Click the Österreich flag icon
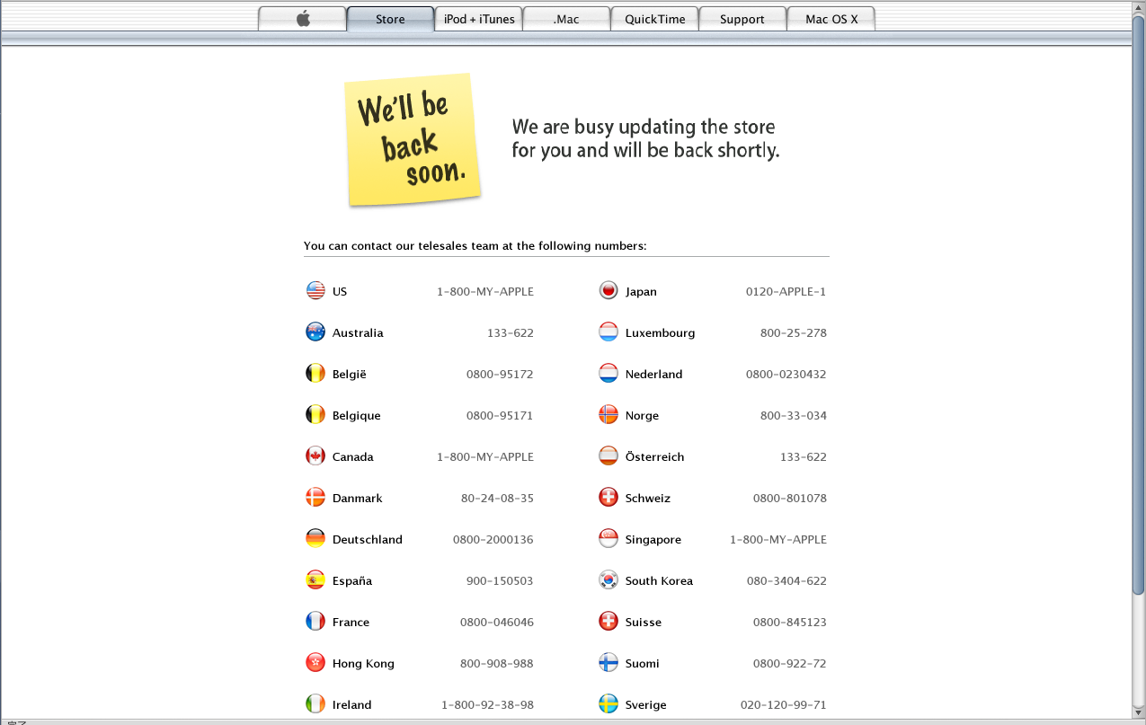Screen dimensions: 1146x725 coord(609,455)
